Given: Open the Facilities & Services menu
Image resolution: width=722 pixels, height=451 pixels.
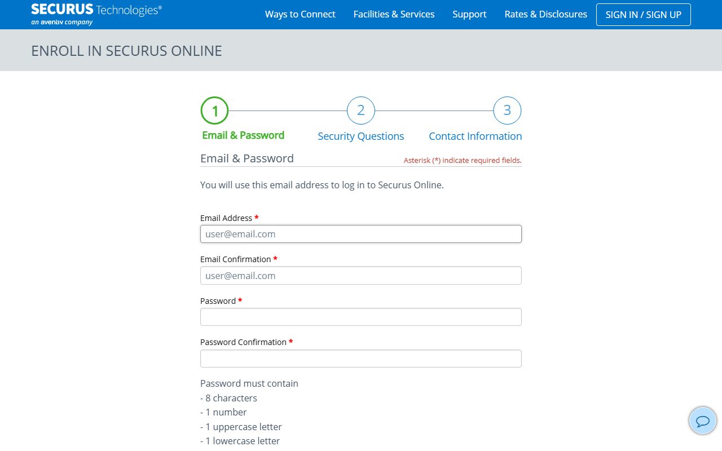Looking at the screenshot, I should click(394, 15).
